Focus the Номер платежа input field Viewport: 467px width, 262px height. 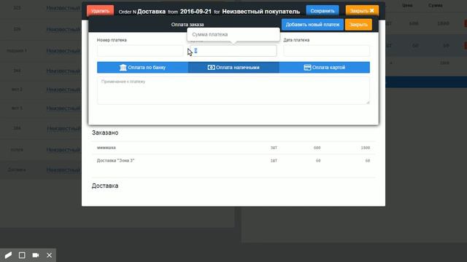[140, 51]
